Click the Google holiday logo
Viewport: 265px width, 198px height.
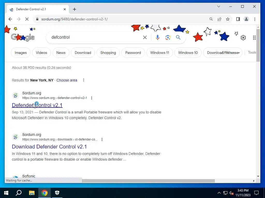tap(23, 37)
